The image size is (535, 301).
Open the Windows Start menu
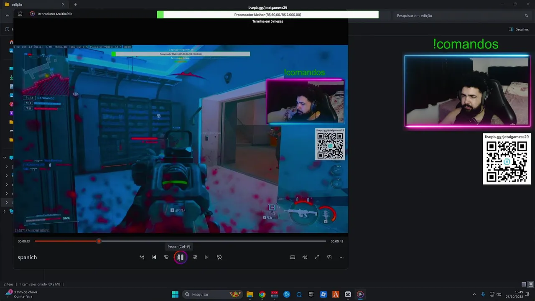tap(175, 294)
